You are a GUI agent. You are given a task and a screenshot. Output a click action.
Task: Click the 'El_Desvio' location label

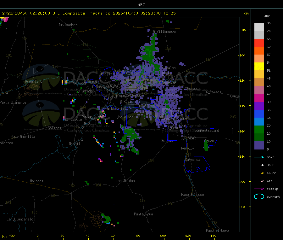point(73,120)
